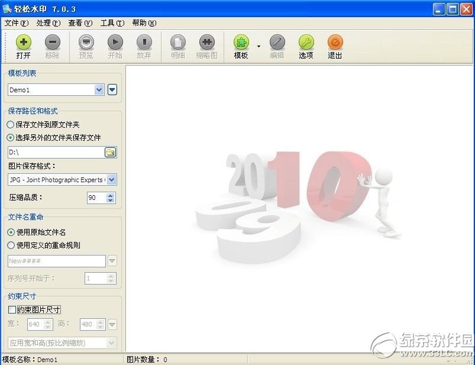Open the size presets dropdown beside 480
Screen dimensions: 475x365
tap(112, 324)
